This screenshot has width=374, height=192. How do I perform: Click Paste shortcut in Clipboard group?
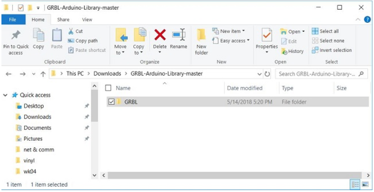click(x=87, y=50)
